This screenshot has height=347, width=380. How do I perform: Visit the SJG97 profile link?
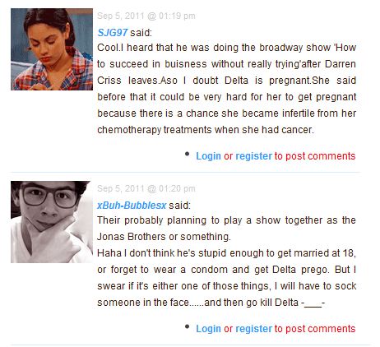(112, 33)
